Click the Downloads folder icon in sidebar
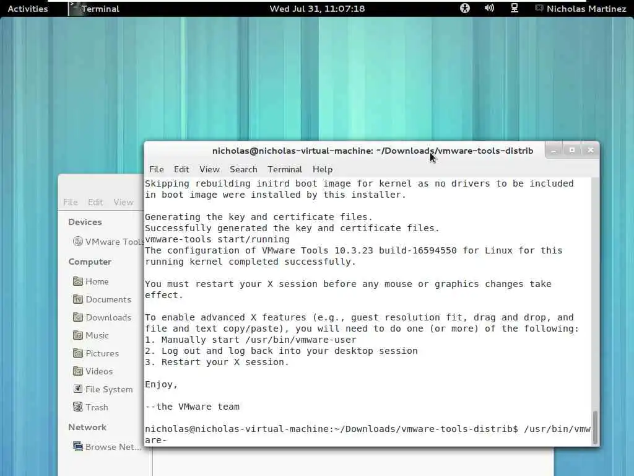This screenshot has height=476, width=634. (77, 317)
